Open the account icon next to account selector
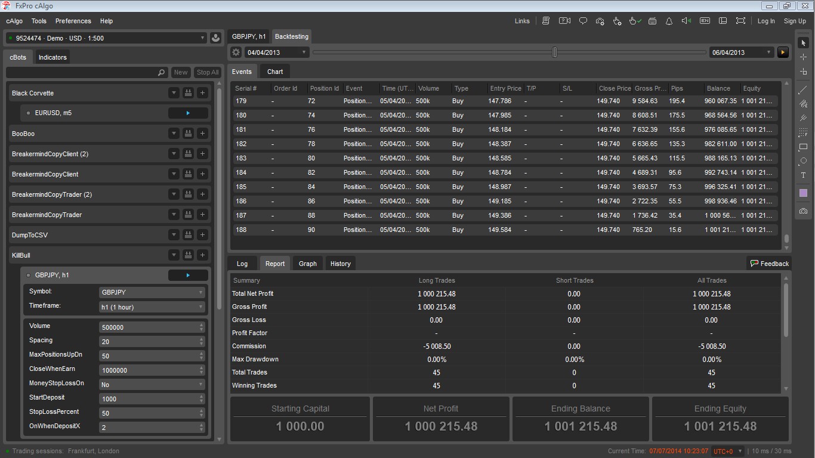This screenshot has height=458, width=815. [x=216, y=38]
